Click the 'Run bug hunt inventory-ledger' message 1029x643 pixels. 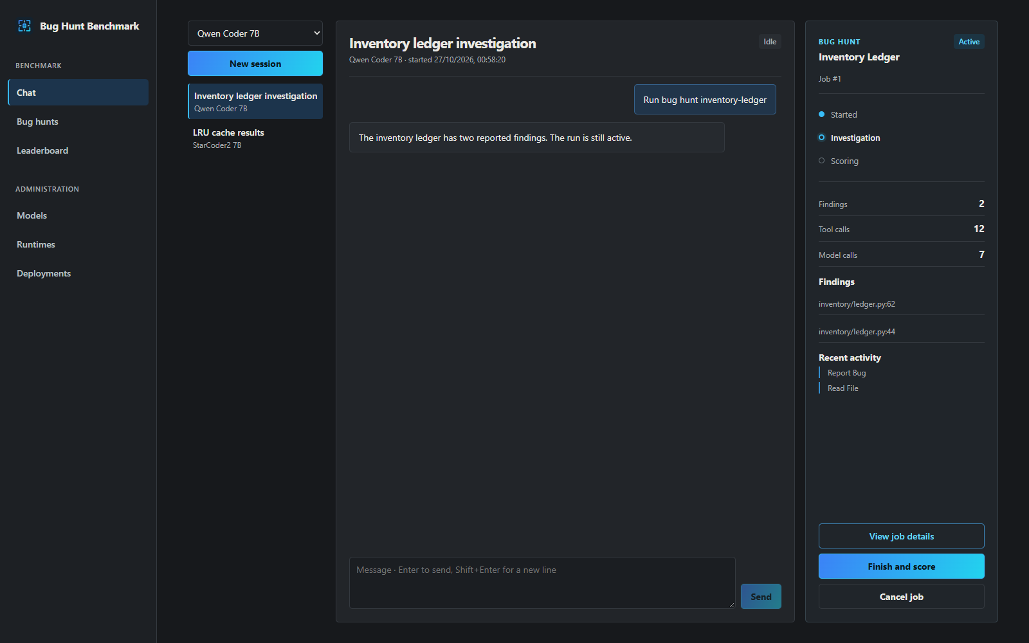[705, 100]
